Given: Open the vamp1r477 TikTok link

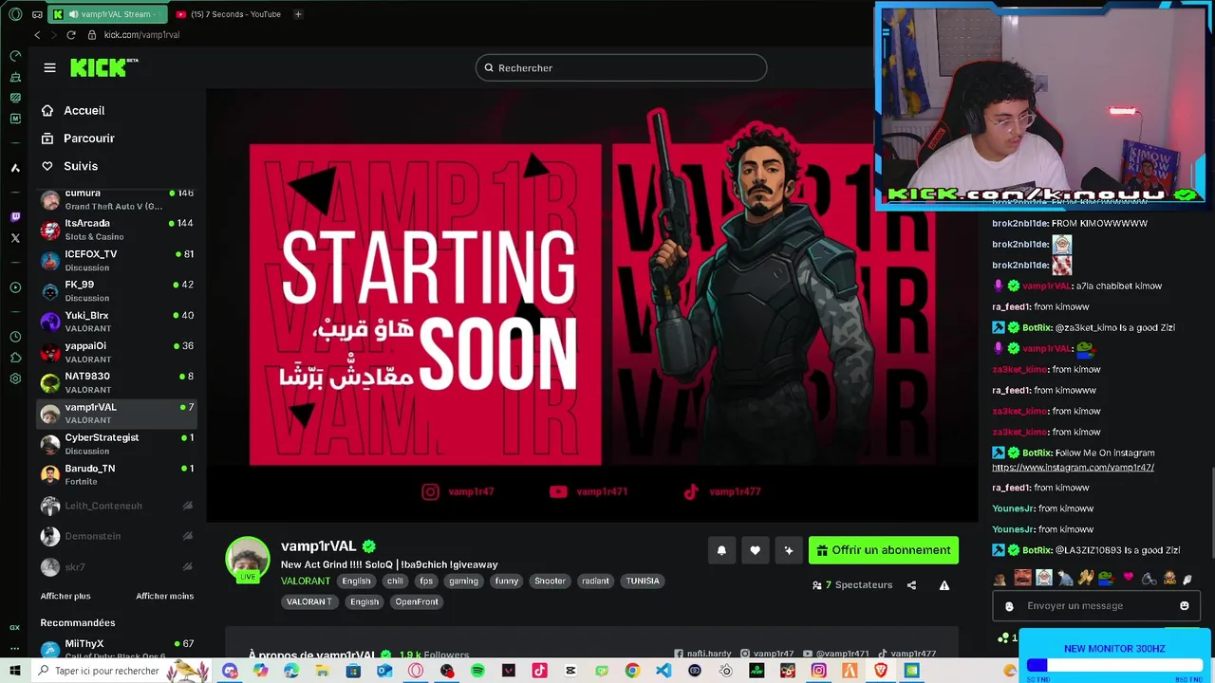Looking at the screenshot, I should (x=907, y=654).
